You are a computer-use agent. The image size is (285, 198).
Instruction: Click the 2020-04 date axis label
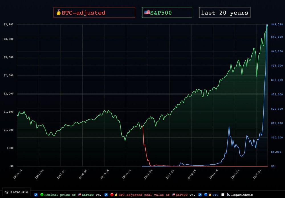point(257,174)
